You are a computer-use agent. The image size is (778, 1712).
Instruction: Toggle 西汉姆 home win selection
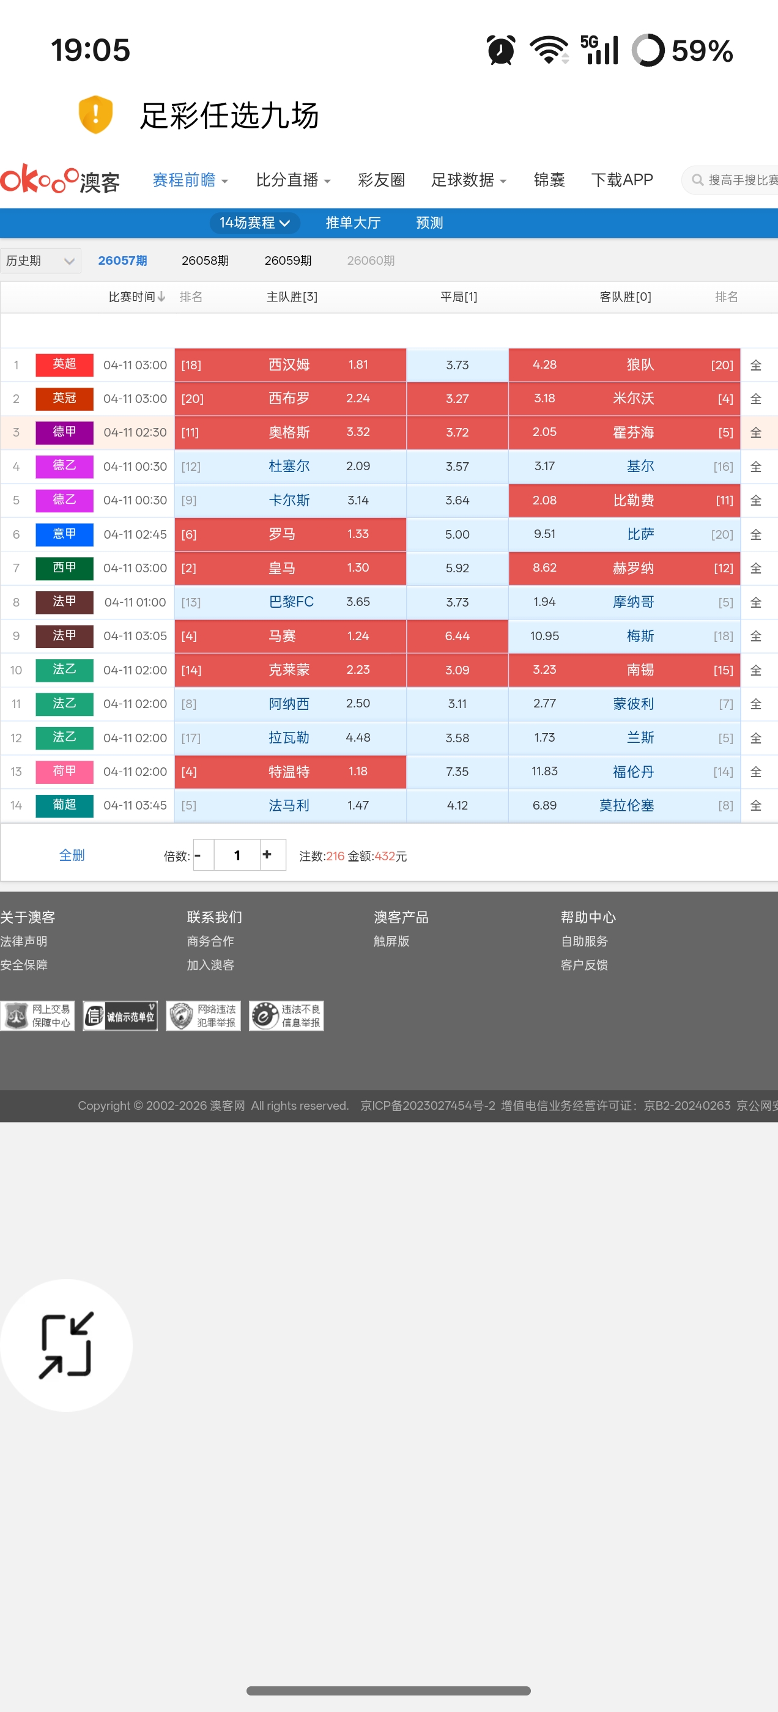(x=290, y=365)
